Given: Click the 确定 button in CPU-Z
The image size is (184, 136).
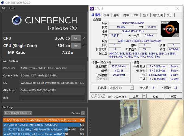Looking at the screenshot, I should [173, 96].
